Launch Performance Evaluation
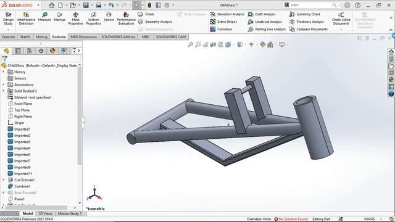 [126, 18]
